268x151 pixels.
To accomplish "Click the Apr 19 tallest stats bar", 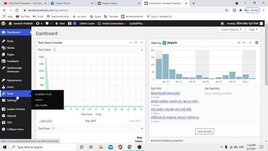I will point(166,66).
